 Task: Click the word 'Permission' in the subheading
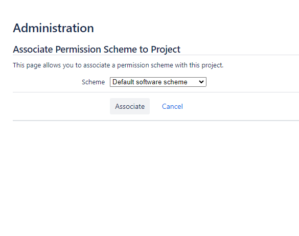click(x=78, y=50)
